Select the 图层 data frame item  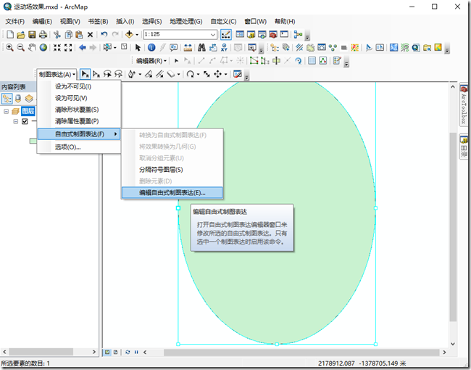(28, 111)
